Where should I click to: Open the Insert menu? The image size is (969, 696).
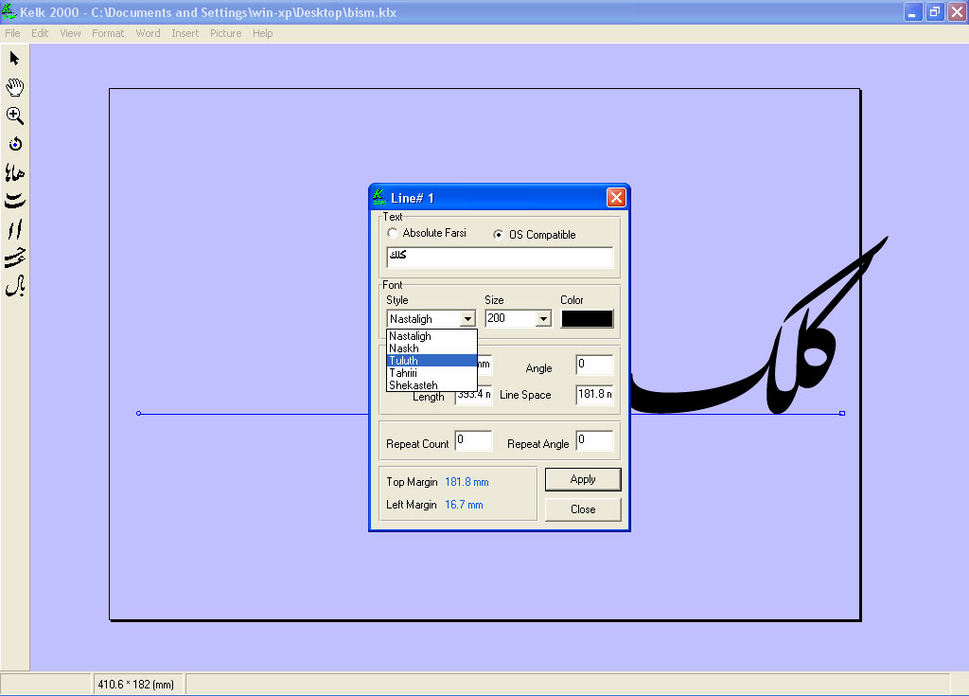185,33
